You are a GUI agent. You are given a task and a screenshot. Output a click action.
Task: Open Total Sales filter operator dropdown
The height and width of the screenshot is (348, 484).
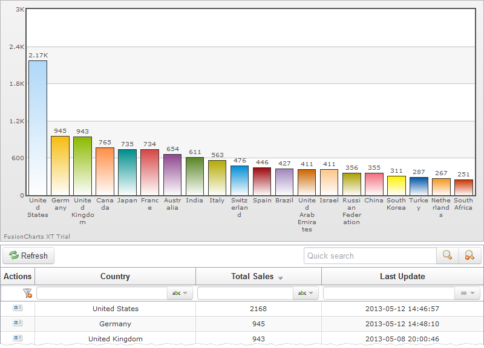point(306,293)
